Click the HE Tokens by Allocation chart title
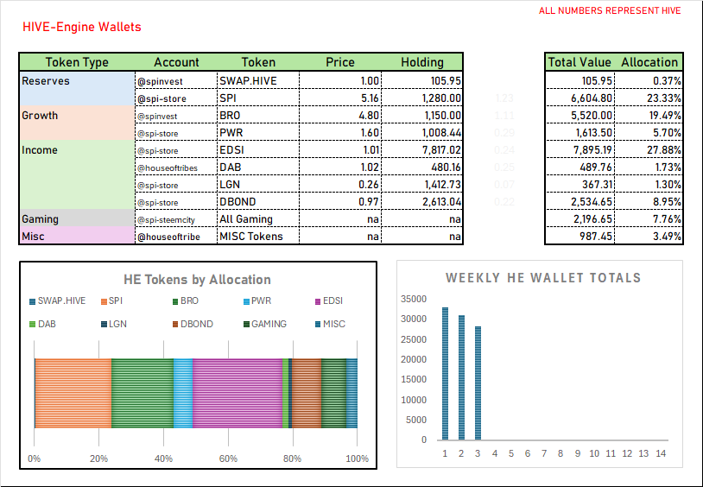703x487 pixels. (197, 280)
